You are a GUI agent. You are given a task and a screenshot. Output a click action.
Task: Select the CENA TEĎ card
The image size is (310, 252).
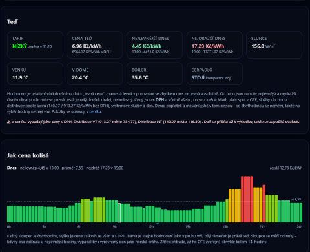(x=95, y=44)
